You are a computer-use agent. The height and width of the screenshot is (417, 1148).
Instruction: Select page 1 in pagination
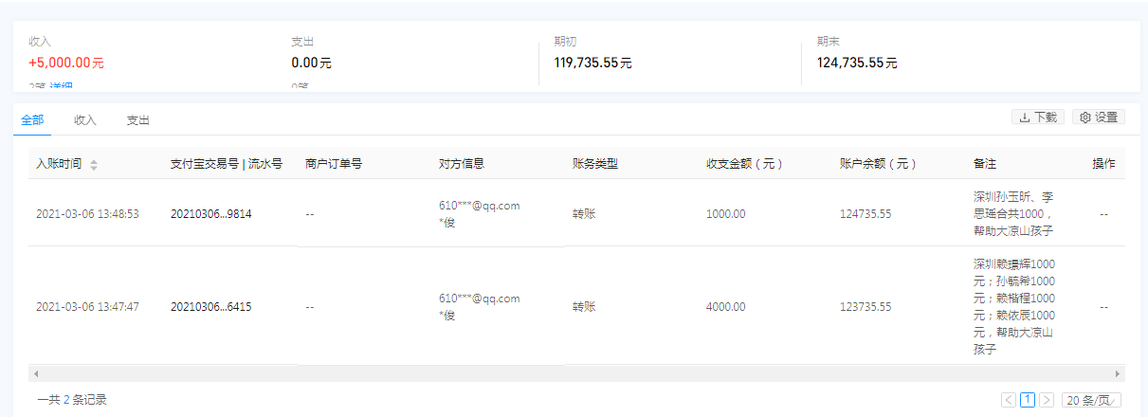[x=1028, y=400]
